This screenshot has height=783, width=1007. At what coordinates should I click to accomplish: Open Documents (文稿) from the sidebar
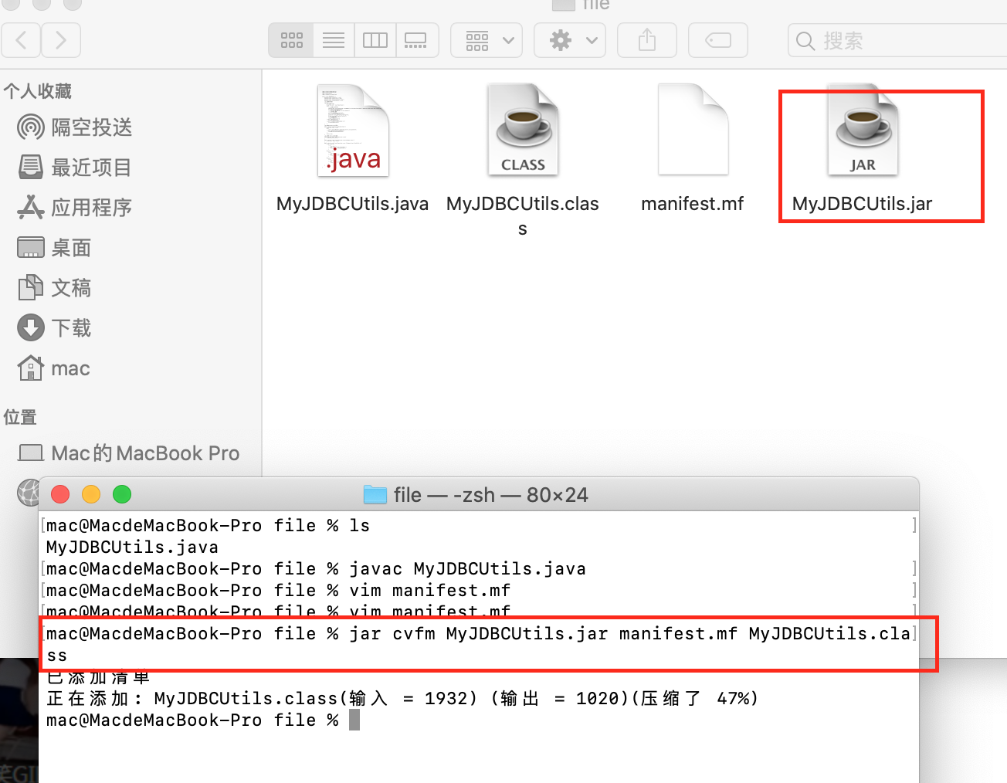coord(72,287)
